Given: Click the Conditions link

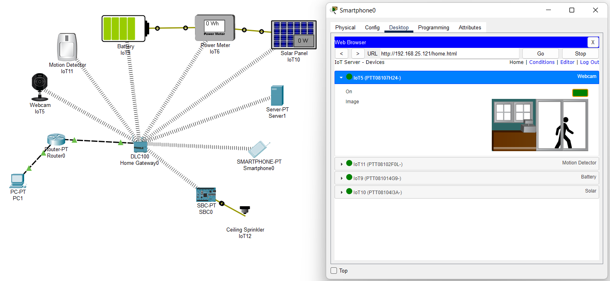Looking at the screenshot, I should point(542,62).
